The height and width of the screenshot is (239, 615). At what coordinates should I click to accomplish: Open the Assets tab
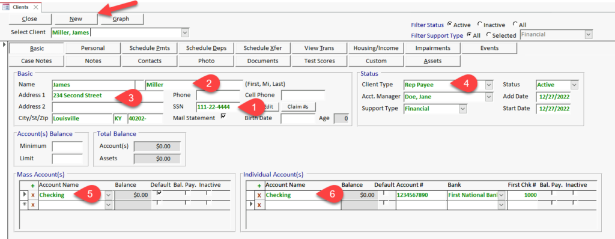(x=432, y=61)
